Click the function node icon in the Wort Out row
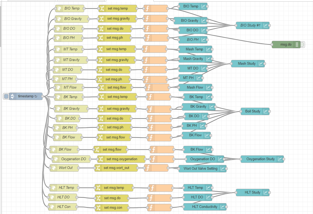 [x=148, y=168]
